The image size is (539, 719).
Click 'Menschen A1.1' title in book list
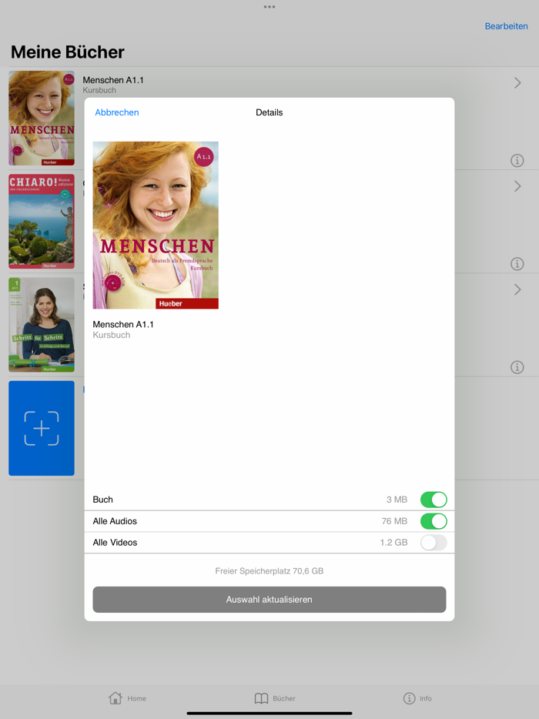pos(113,80)
